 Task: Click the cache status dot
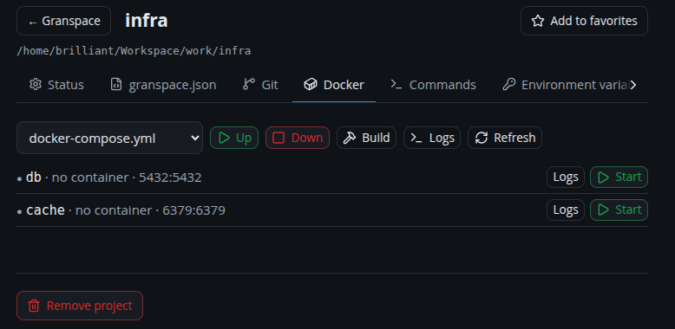click(19, 212)
